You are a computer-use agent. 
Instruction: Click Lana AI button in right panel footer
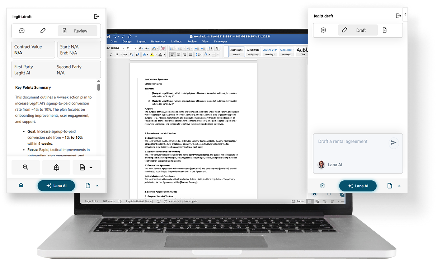coord(358,186)
